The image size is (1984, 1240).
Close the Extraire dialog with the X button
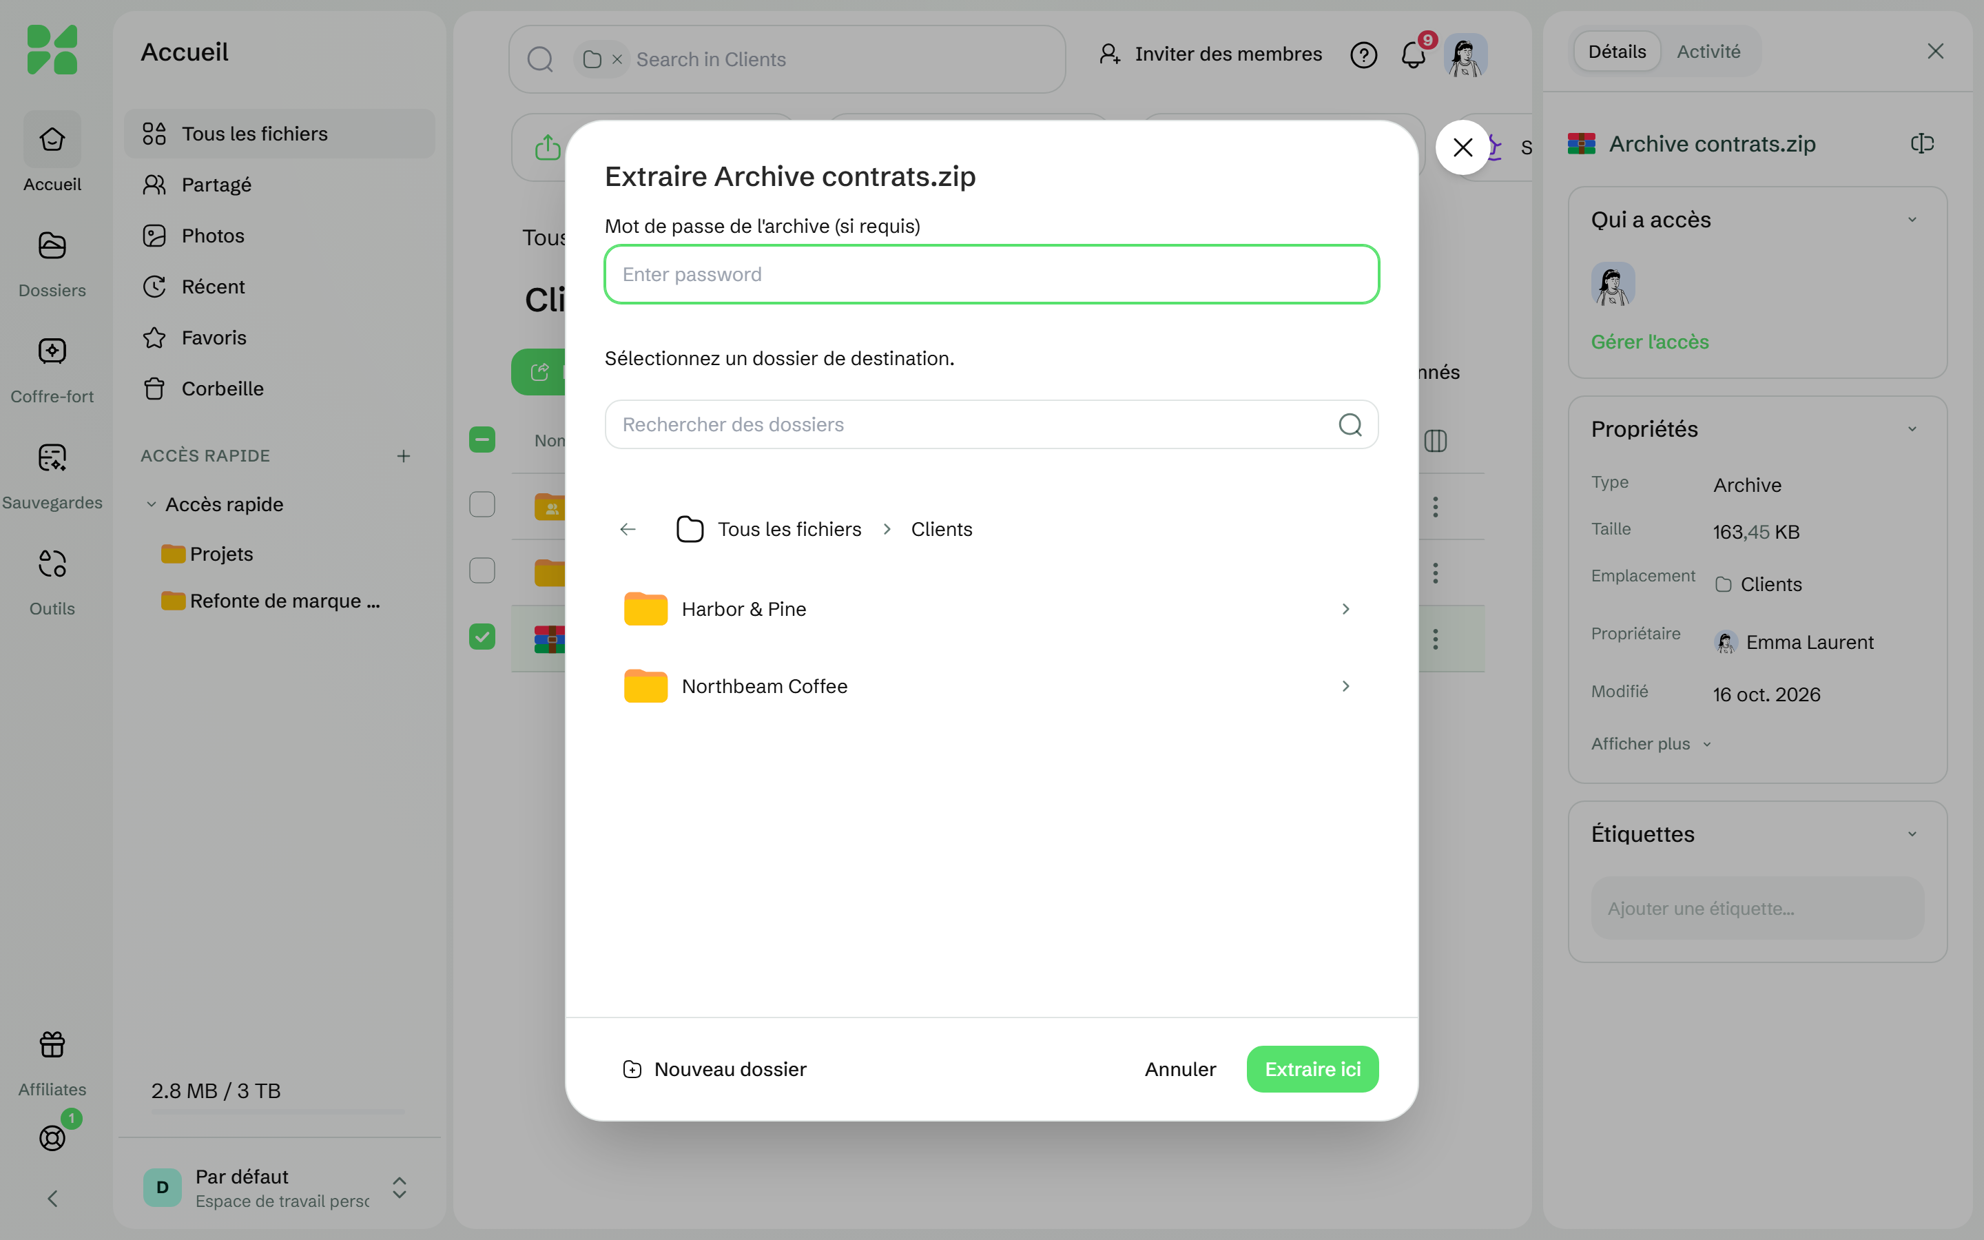[1463, 147]
